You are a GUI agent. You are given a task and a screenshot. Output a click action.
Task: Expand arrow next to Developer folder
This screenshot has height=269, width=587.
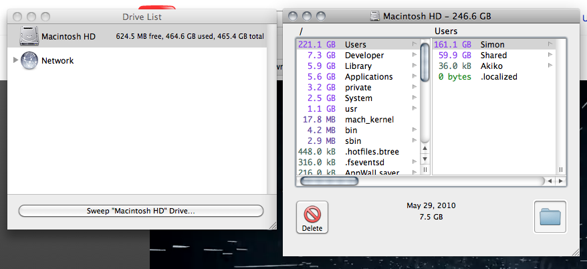pyautogui.click(x=415, y=55)
